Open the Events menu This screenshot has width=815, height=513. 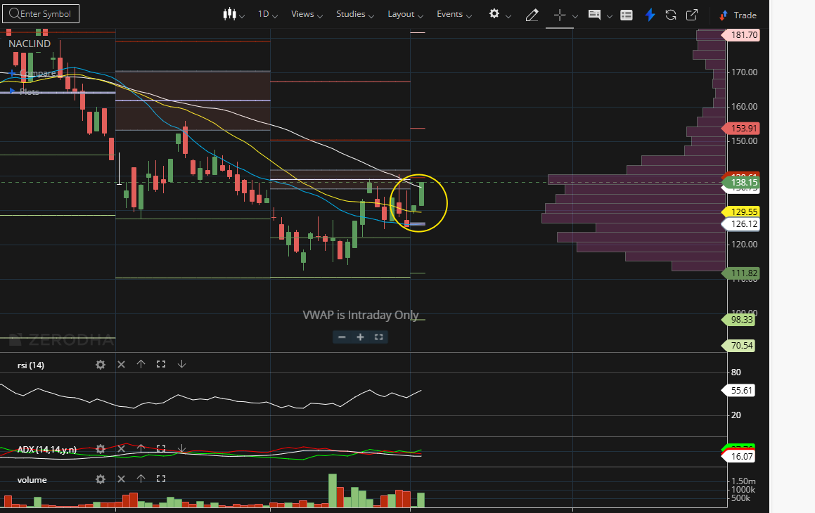click(x=454, y=15)
